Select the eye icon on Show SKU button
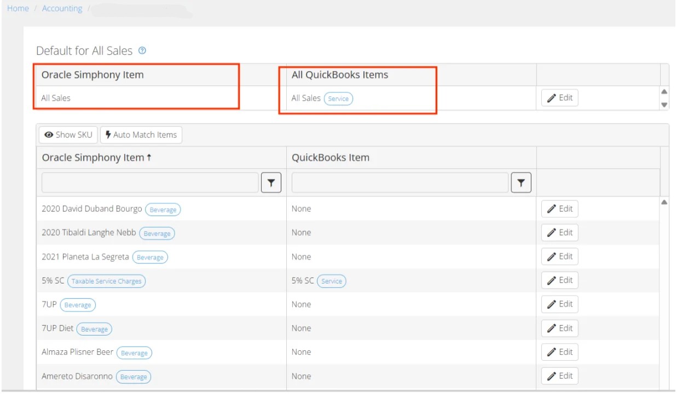677x398 pixels. pos(49,135)
